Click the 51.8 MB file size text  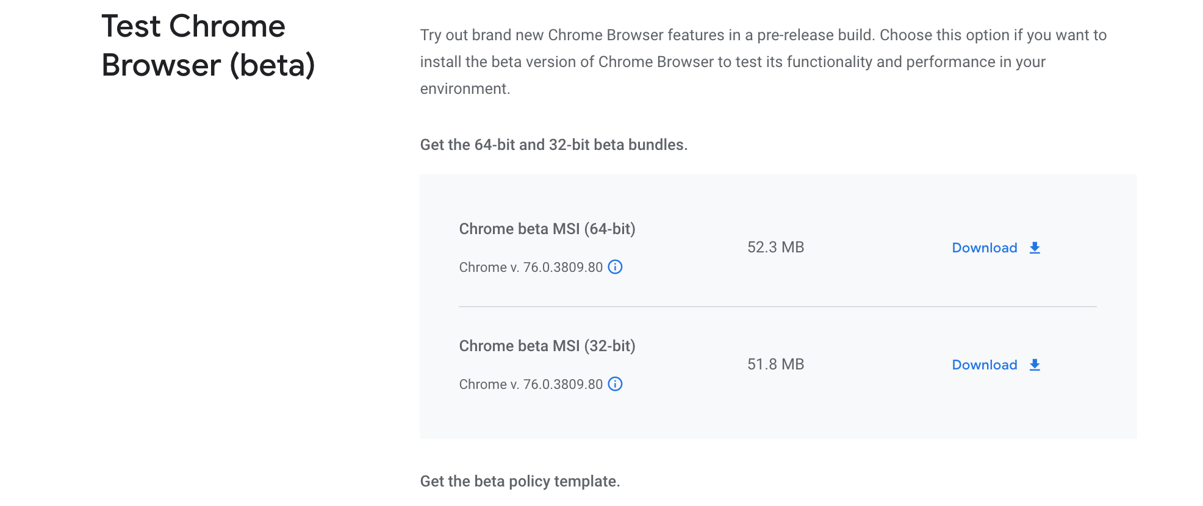point(775,364)
